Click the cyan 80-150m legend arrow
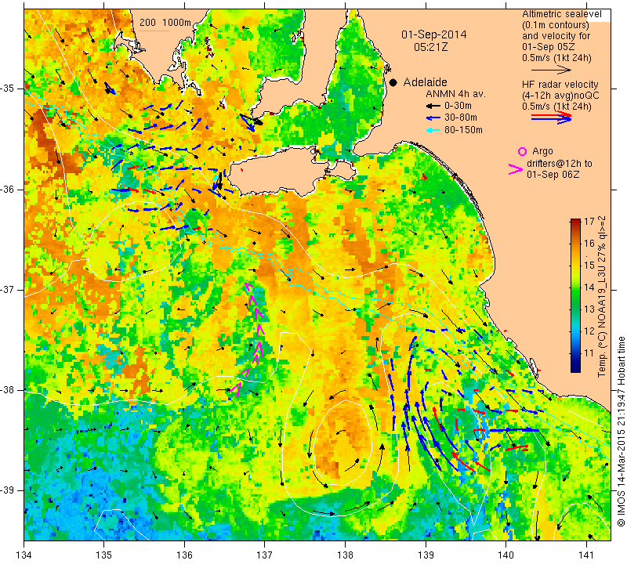This screenshot has width=627, height=564. pos(433,130)
